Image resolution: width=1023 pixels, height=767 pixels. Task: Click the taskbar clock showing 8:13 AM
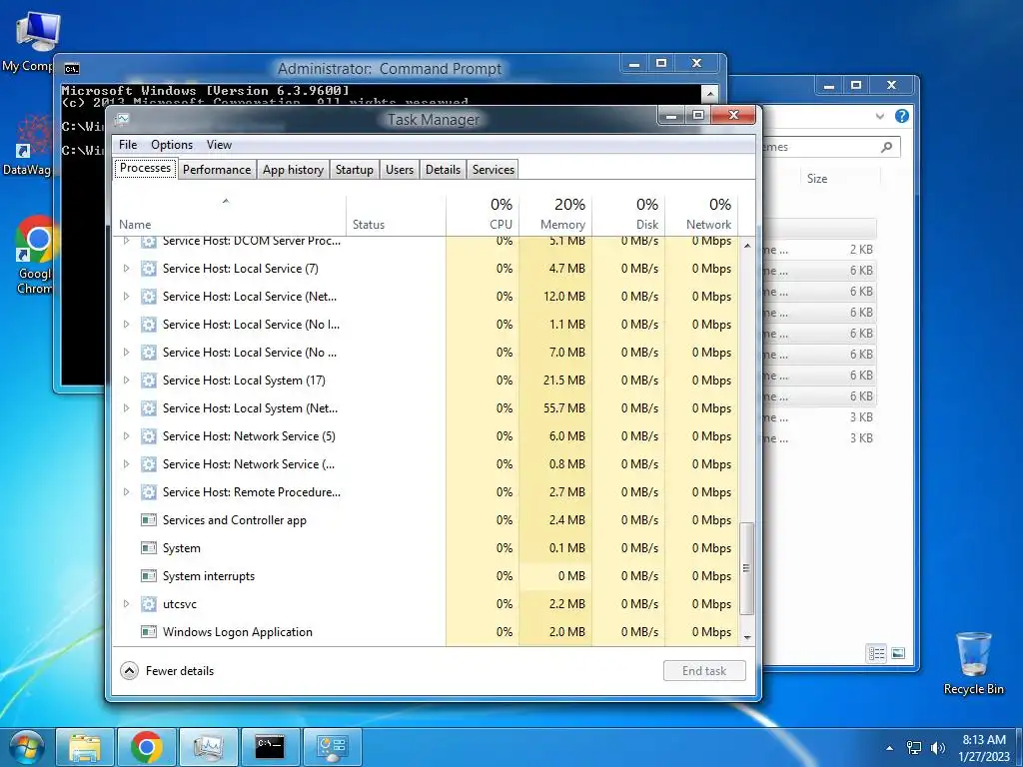[984, 747]
